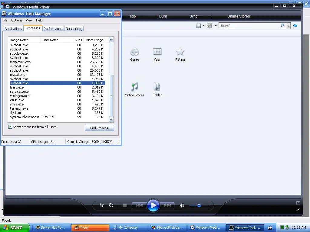The height and width of the screenshot is (232, 310).
Task: Click the Stop playback button
Action: click(125, 205)
